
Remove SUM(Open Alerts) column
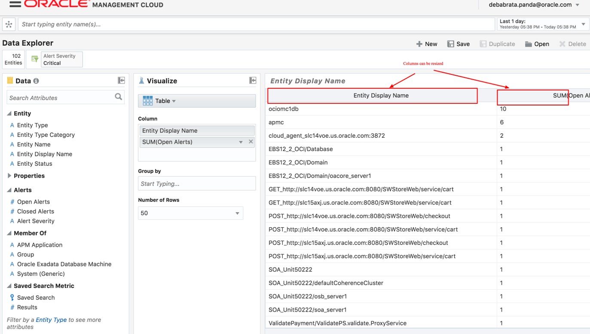pyautogui.click(x=251, y=142)
